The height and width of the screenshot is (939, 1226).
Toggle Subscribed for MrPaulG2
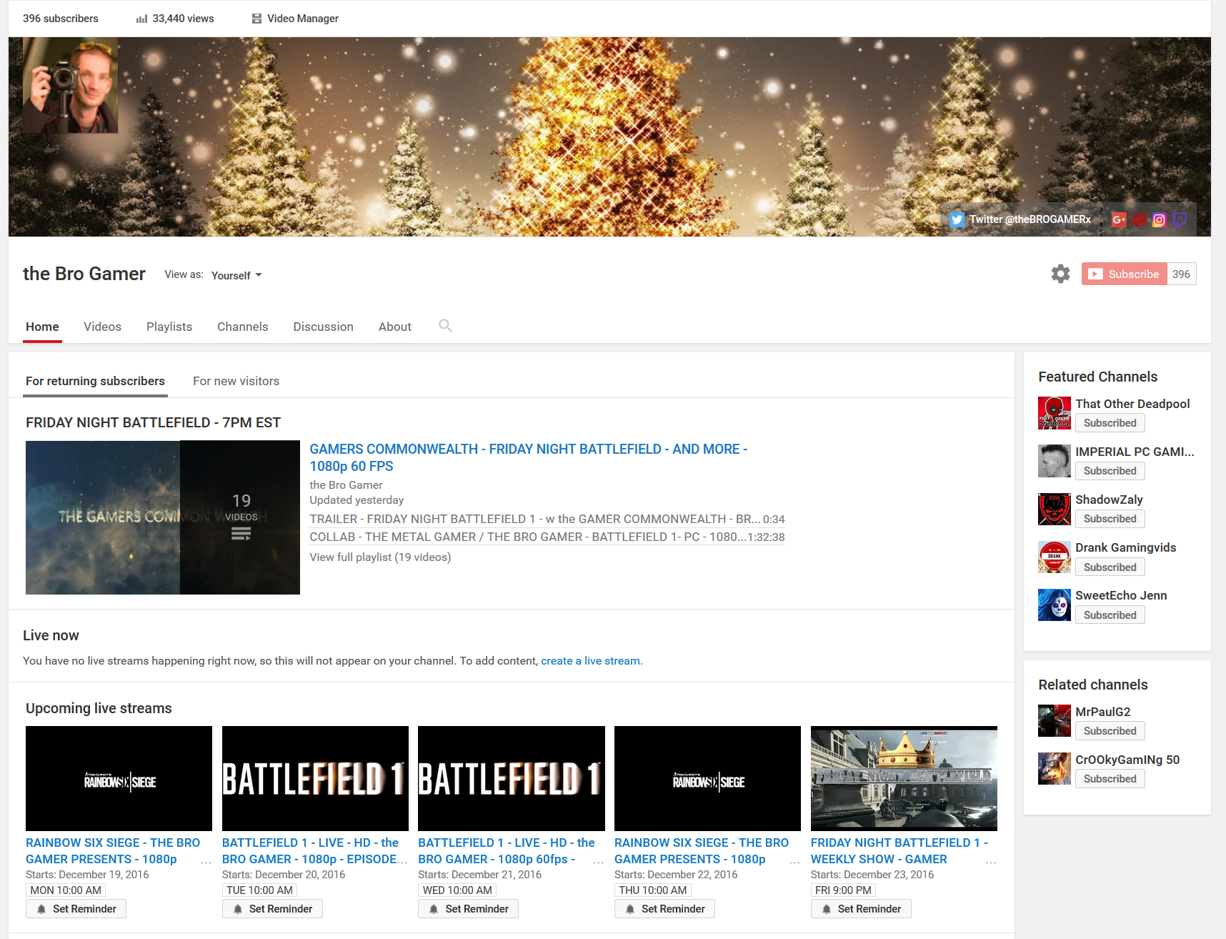pos(1110,731)
